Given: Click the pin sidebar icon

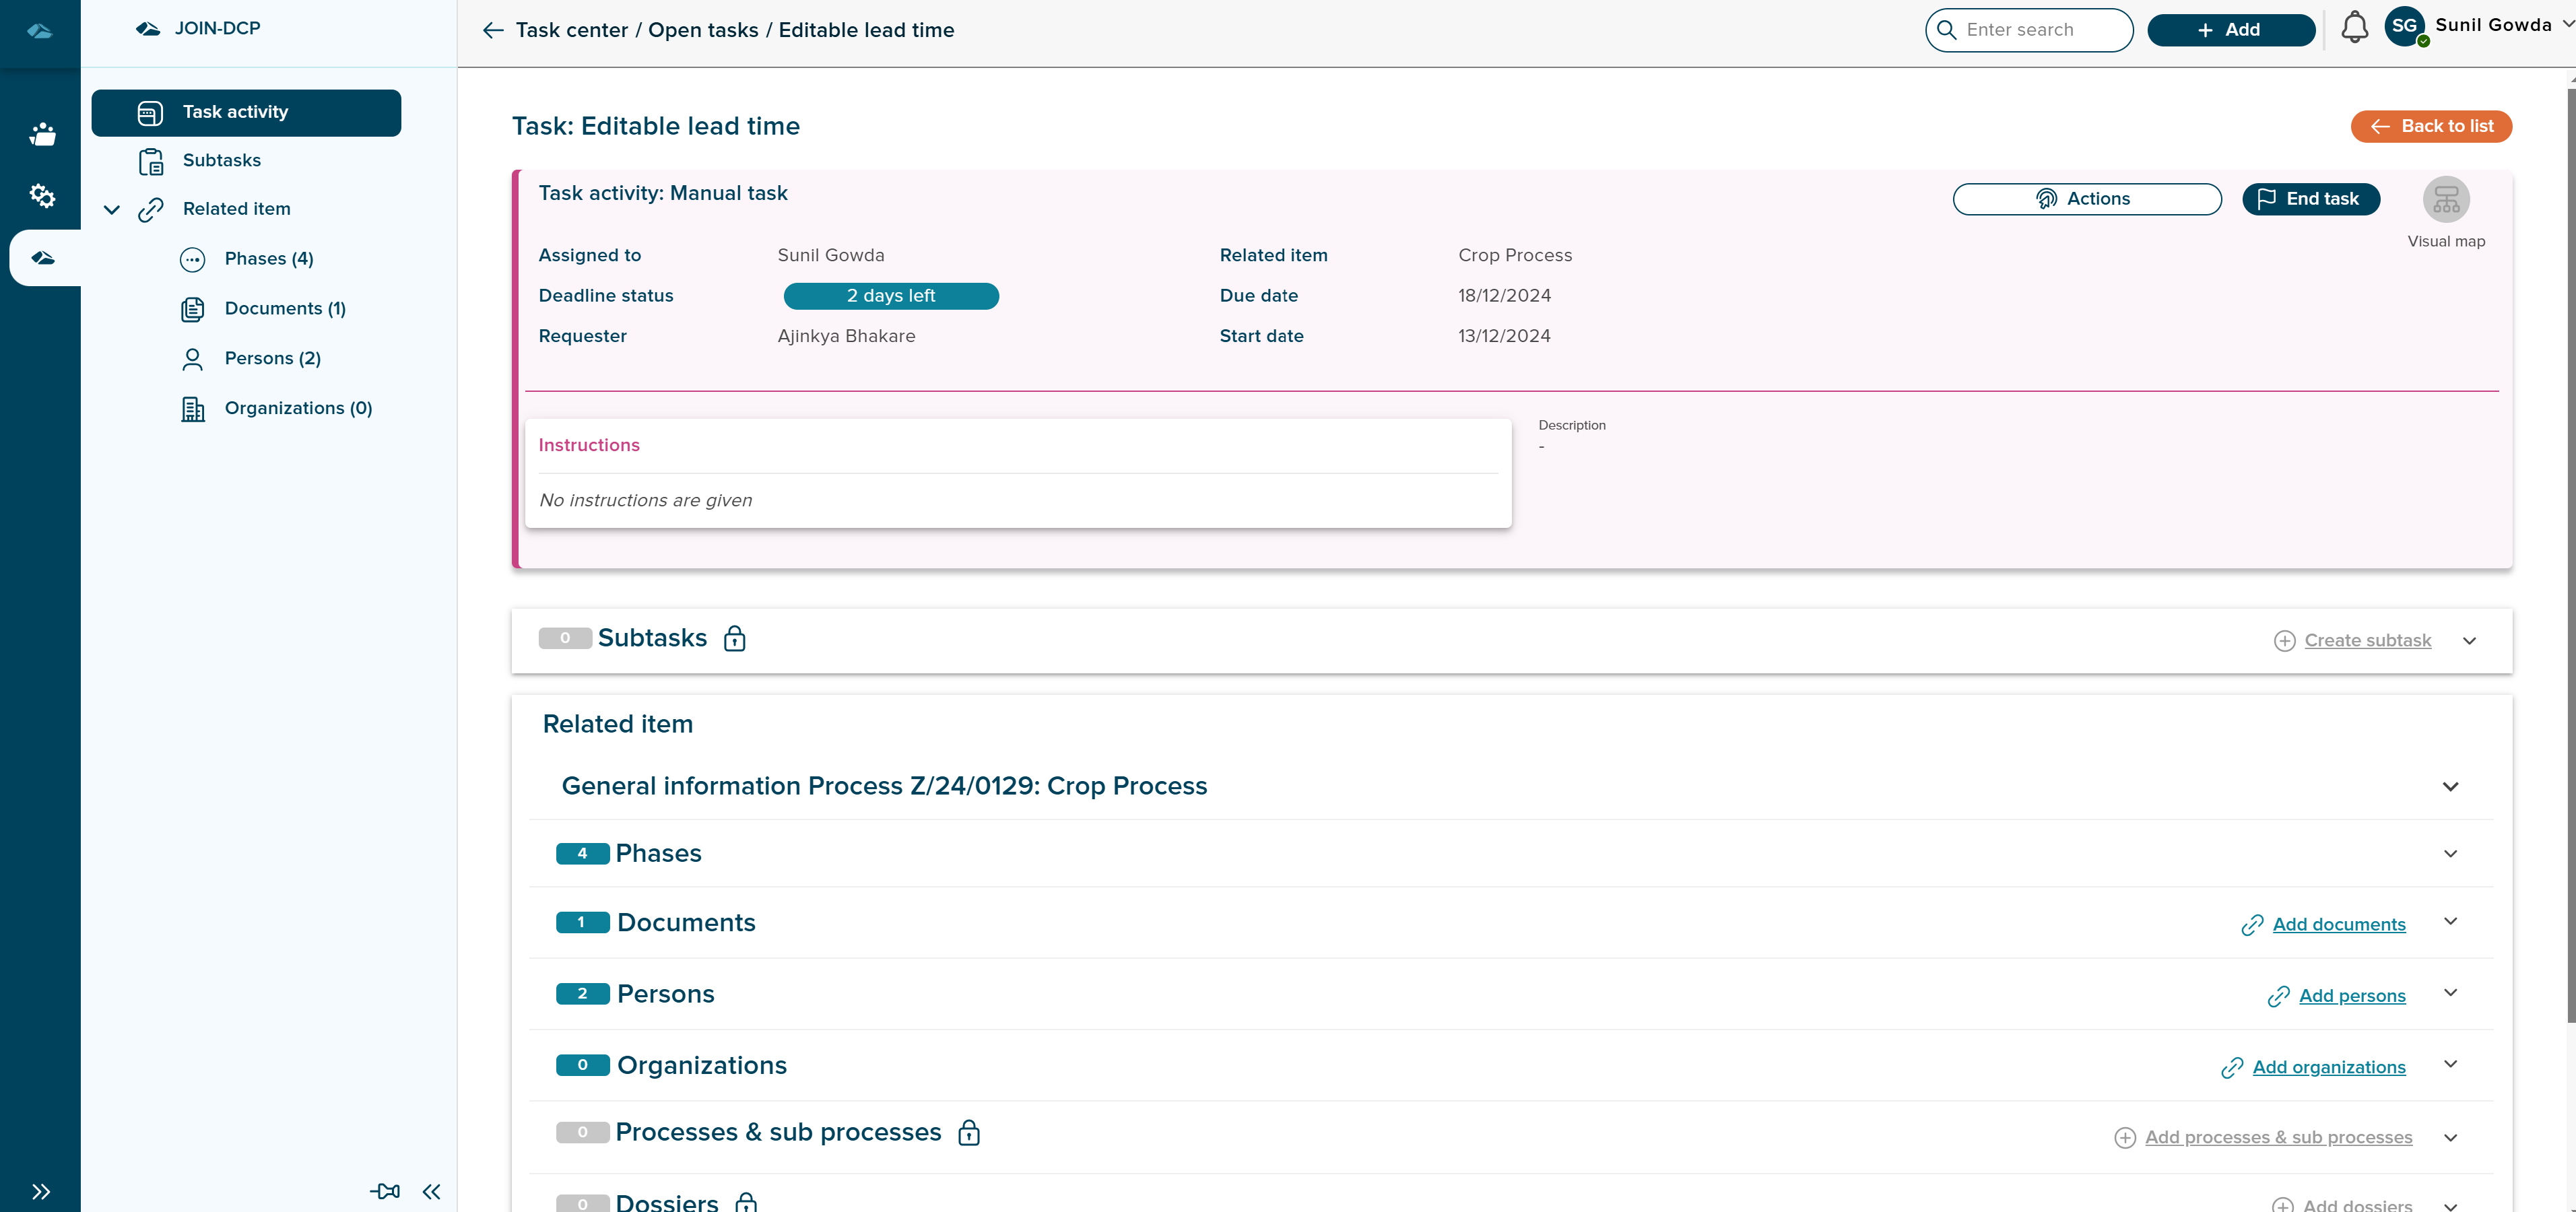Looking at the screenshot, I should (x=385, y=1190).
